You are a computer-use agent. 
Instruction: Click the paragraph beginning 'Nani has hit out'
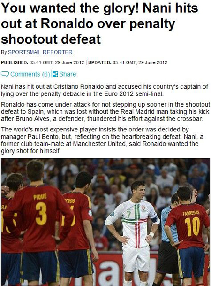pyautogui.click(x=104, y=90)
